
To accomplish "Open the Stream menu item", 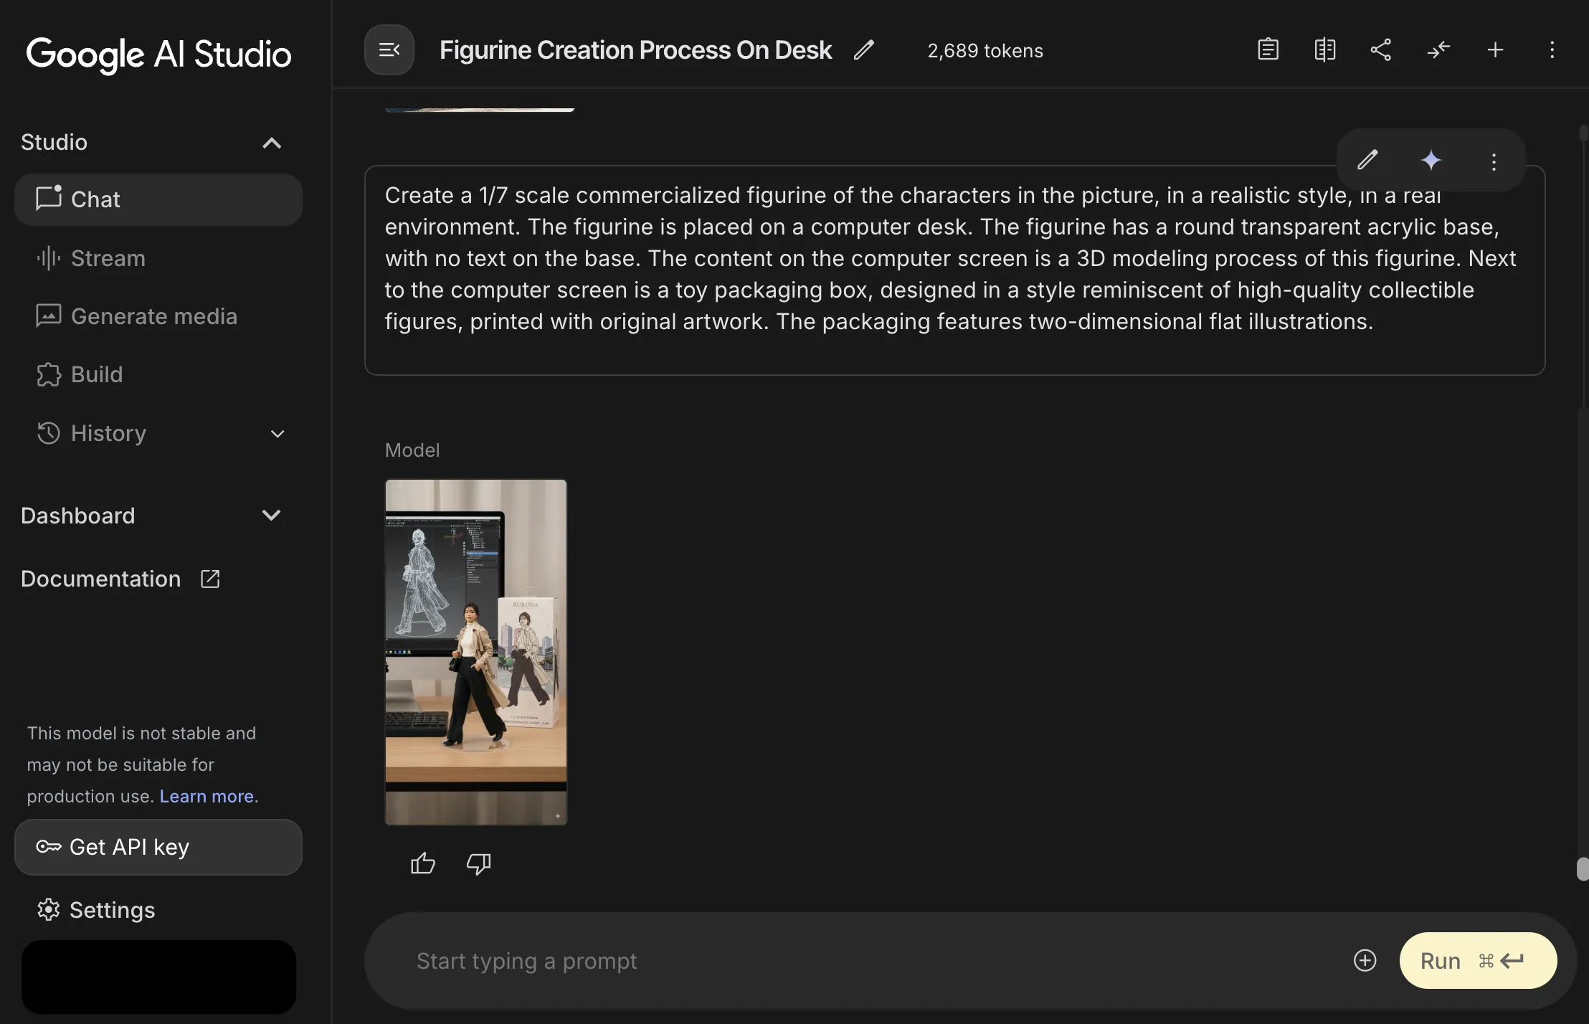I will click(108, 258).
